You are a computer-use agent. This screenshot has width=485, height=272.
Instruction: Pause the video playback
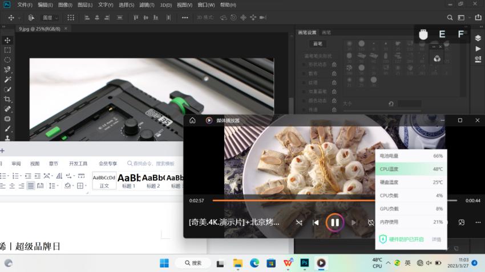335,222
